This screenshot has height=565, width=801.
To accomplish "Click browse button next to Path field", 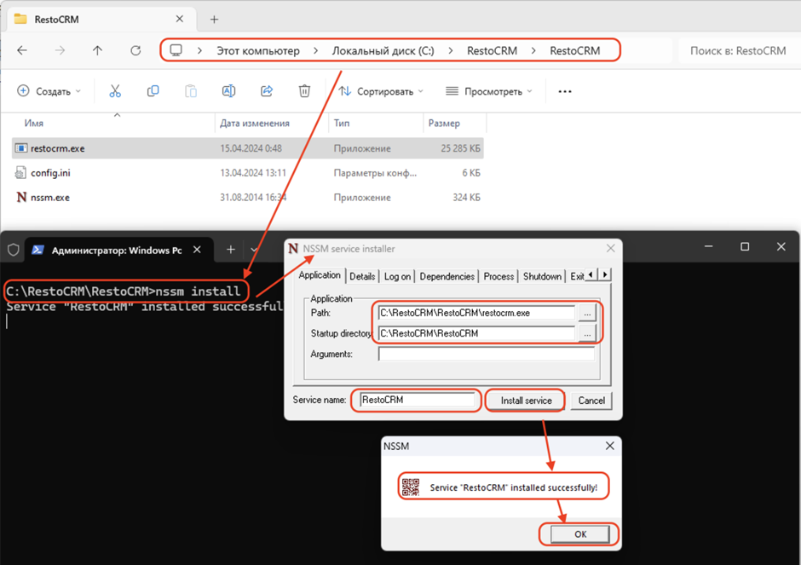I will 587,313.
